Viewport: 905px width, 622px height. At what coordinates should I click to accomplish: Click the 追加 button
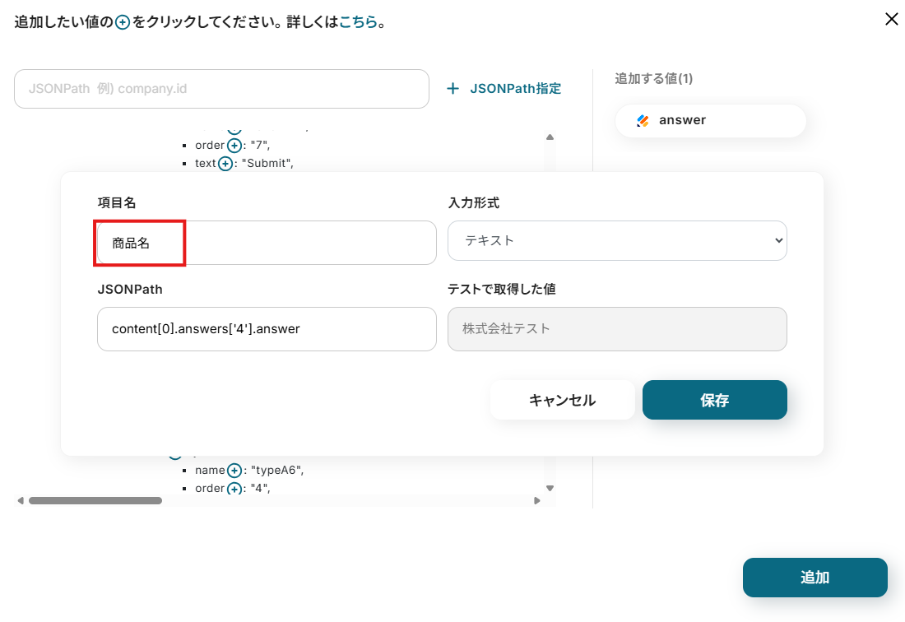815,577
